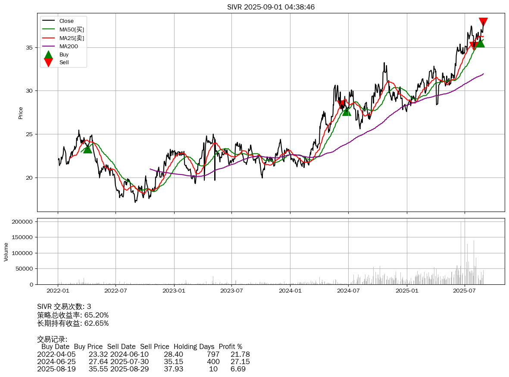Click the Price y-axis label

tap(21, 113)
